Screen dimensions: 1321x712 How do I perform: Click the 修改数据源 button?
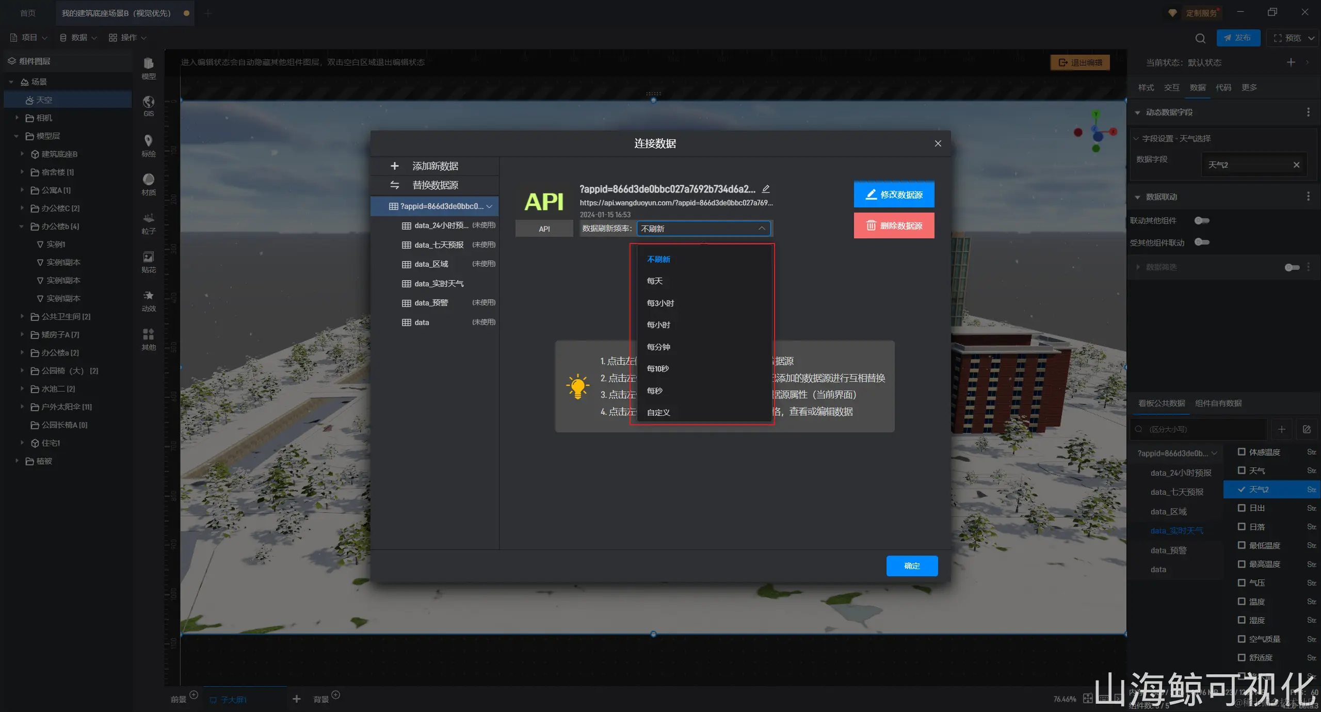pos(894,195)
